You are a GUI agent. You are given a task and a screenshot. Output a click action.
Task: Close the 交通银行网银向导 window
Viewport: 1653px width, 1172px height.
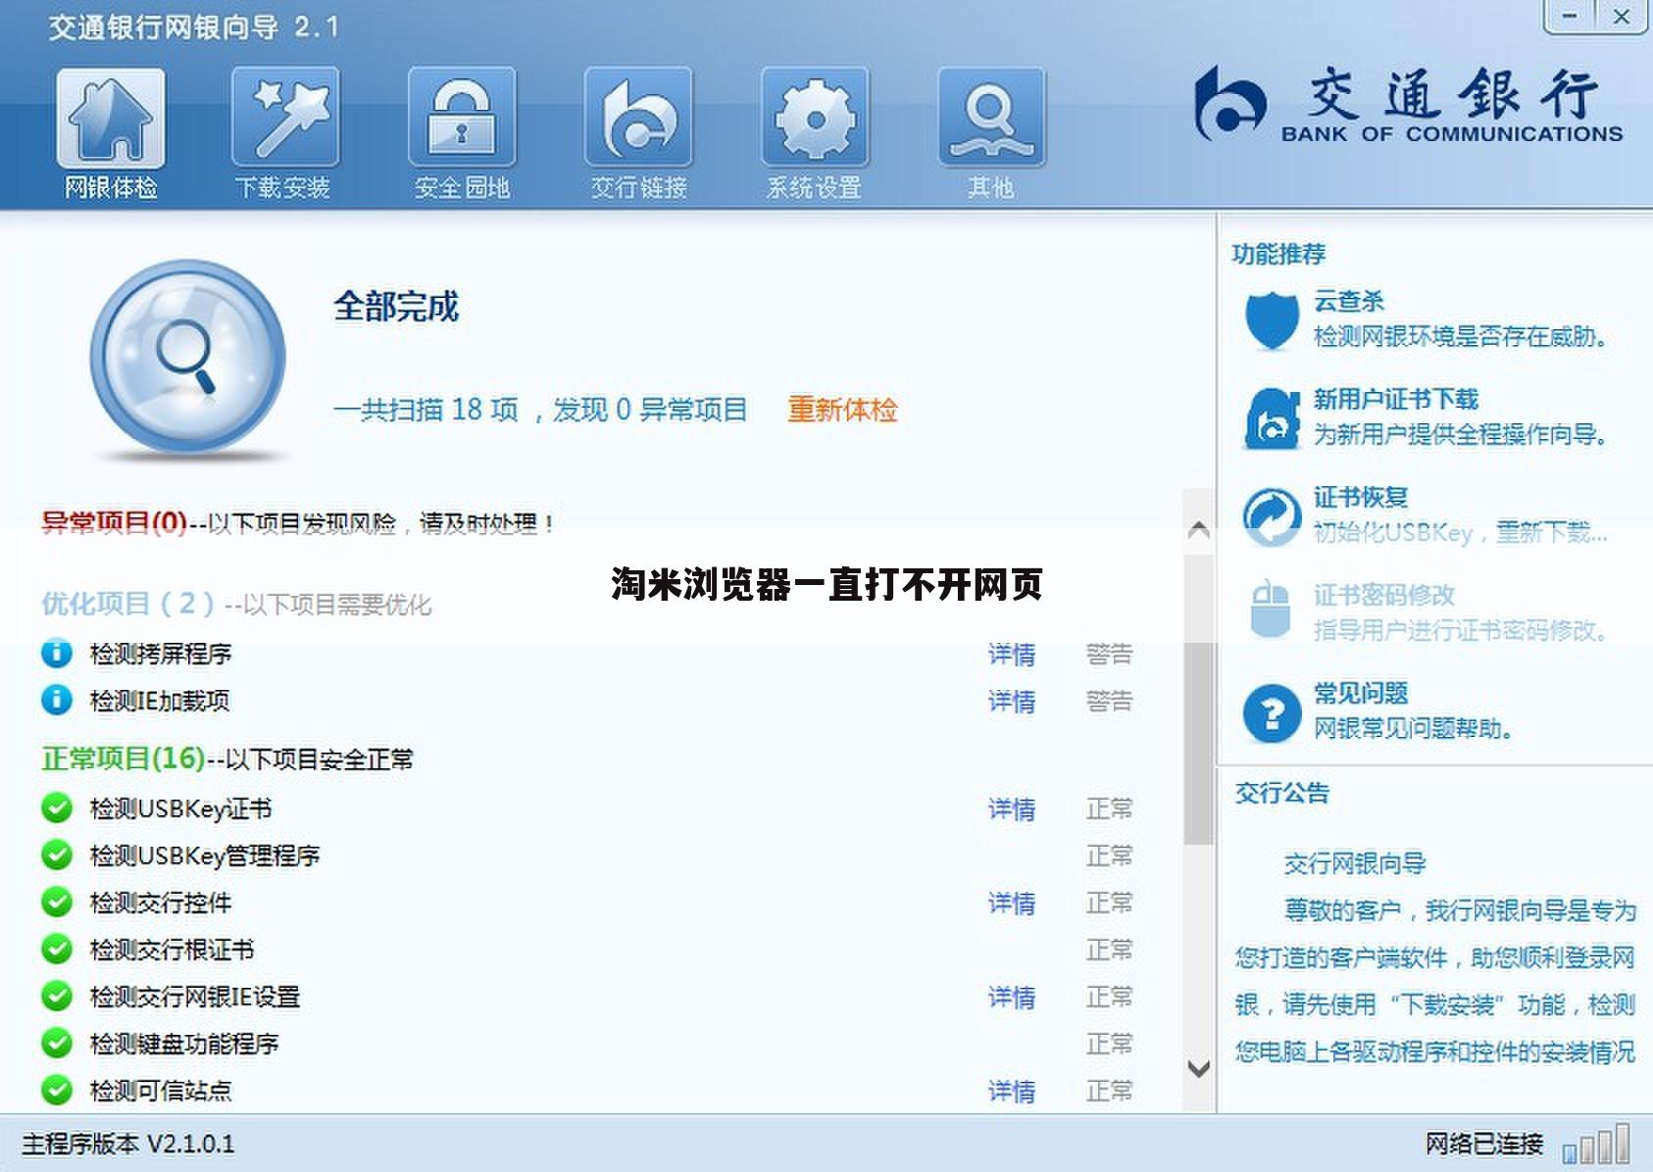1622,16
